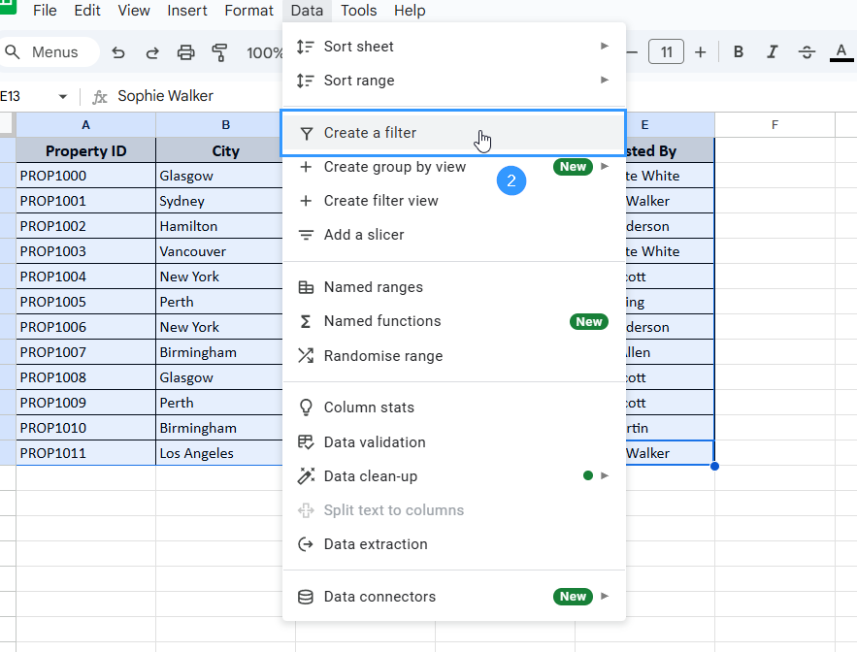857x652 pixels.
Task: Open Column stats
Action: [453, 407]
